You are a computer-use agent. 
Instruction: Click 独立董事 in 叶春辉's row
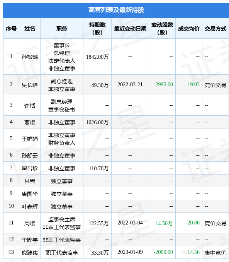coord(62,207)
